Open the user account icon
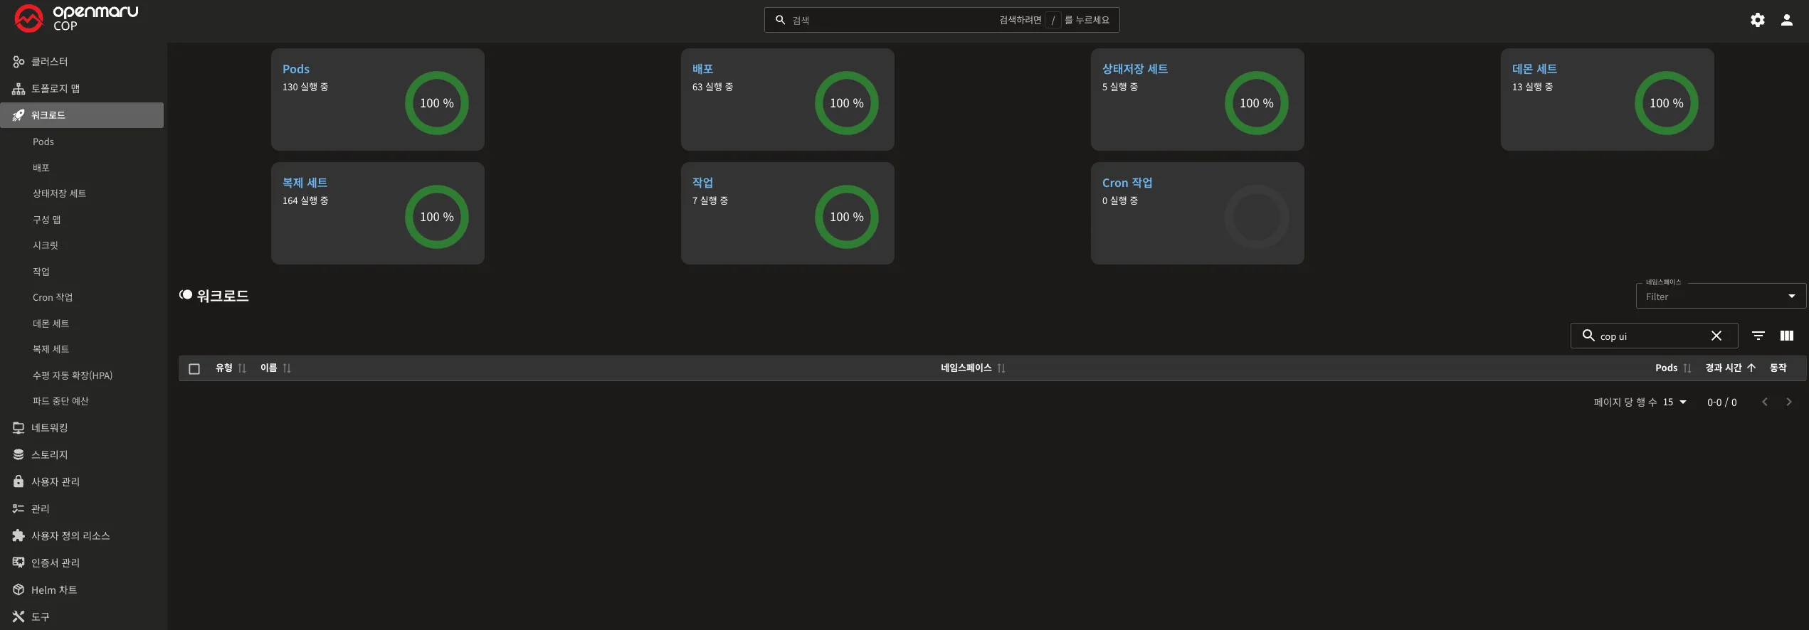 tap(1786, 20)
